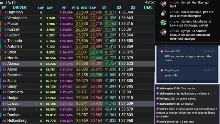Click the lap counter 13/19
This screenshot has width=220, height=124.
pos(11,3)
